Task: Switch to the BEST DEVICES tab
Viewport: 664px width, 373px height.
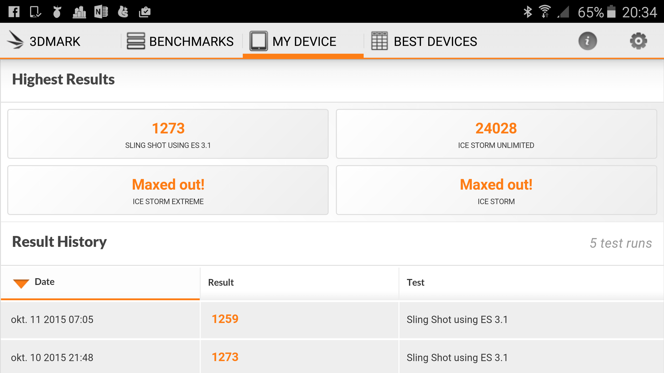Action: pyautogui.click(x=424, y=41)
